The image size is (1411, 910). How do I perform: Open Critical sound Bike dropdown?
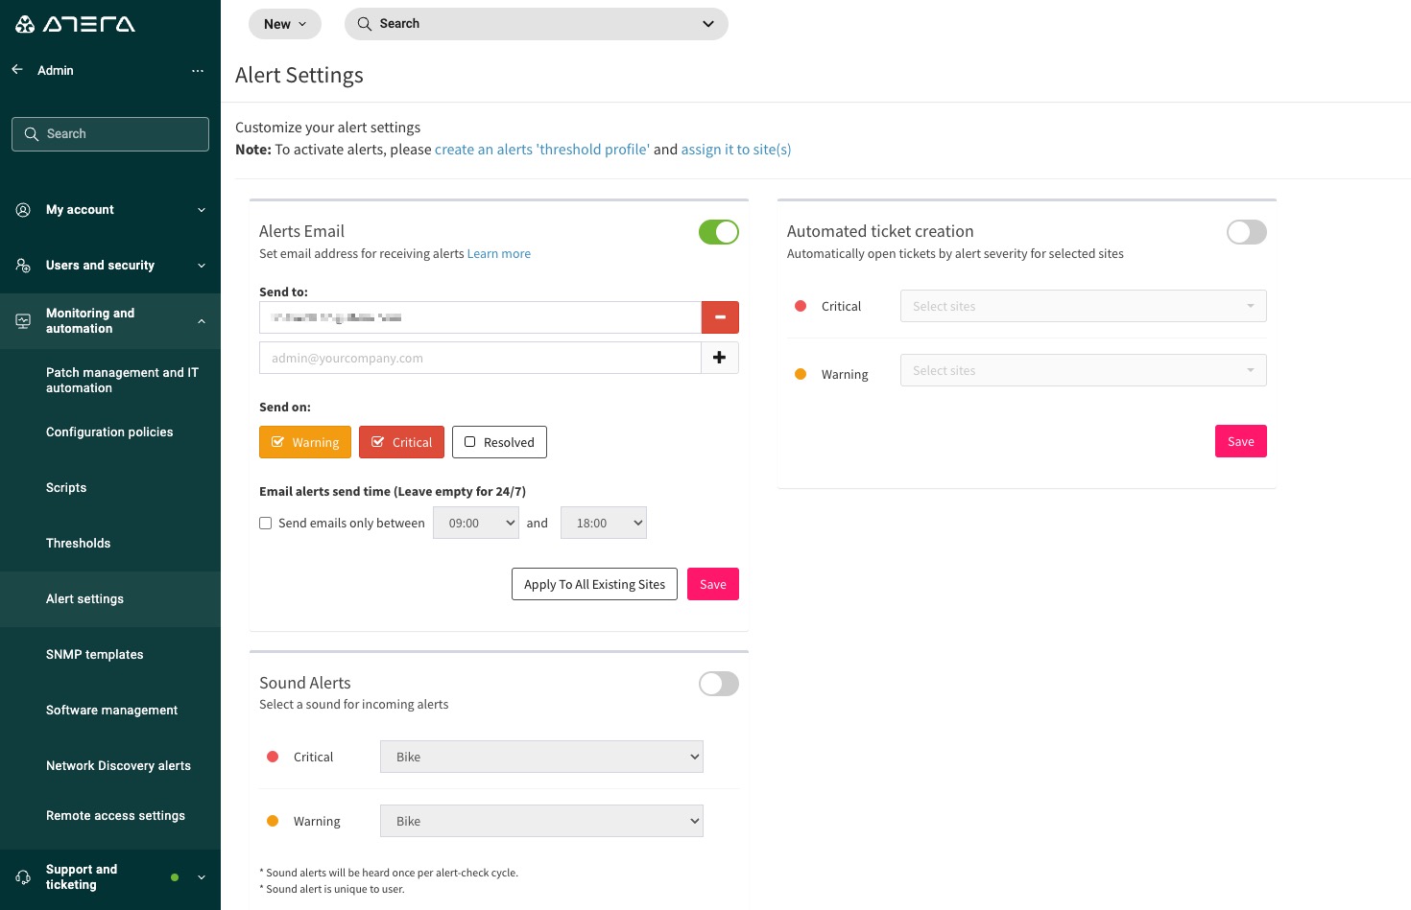point(541,757)
